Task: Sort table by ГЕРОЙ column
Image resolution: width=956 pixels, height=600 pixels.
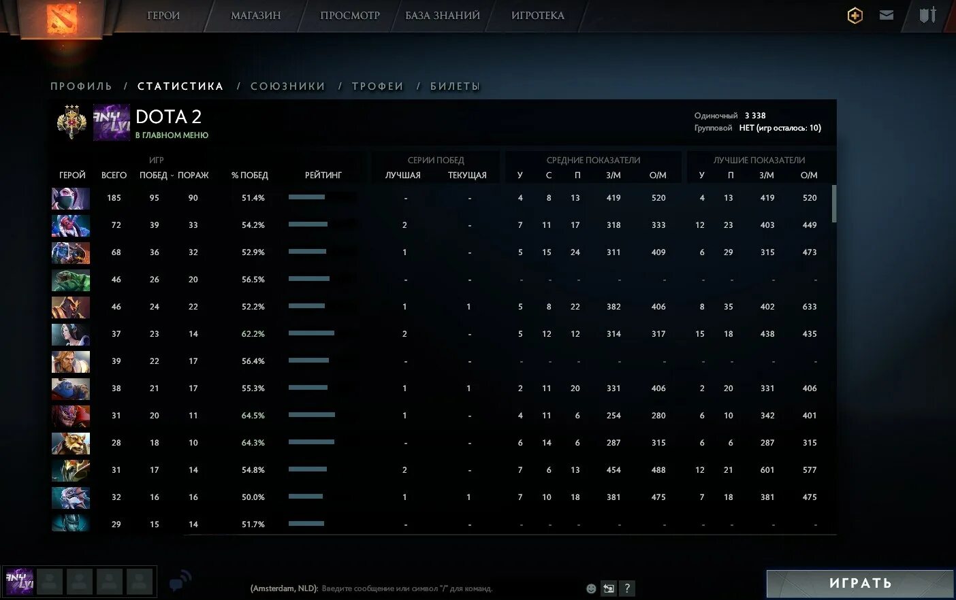Action: [x=72, y=176]
